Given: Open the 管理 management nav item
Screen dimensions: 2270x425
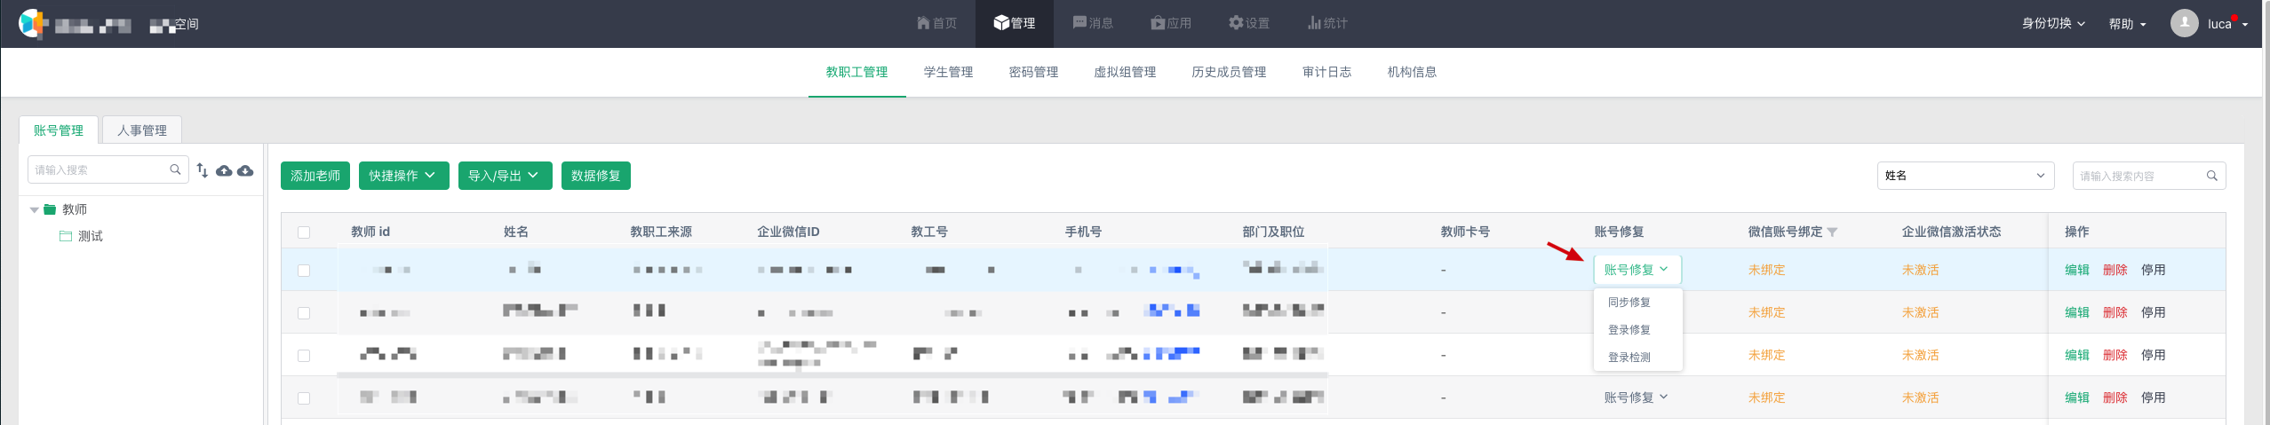Looking at the screenshot, I should (x=1014, y=23).
